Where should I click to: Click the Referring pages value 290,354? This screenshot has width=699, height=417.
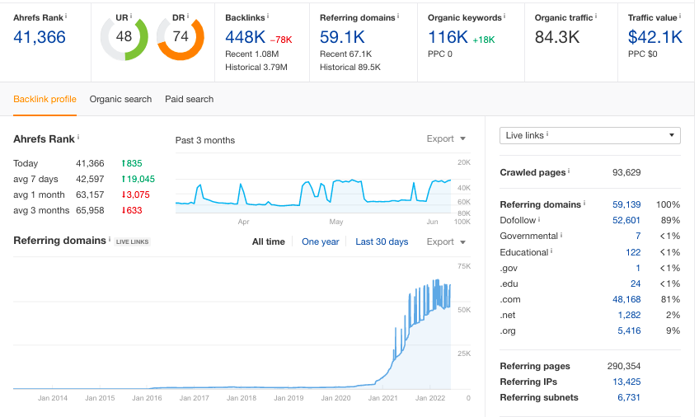tap(624, 366)
